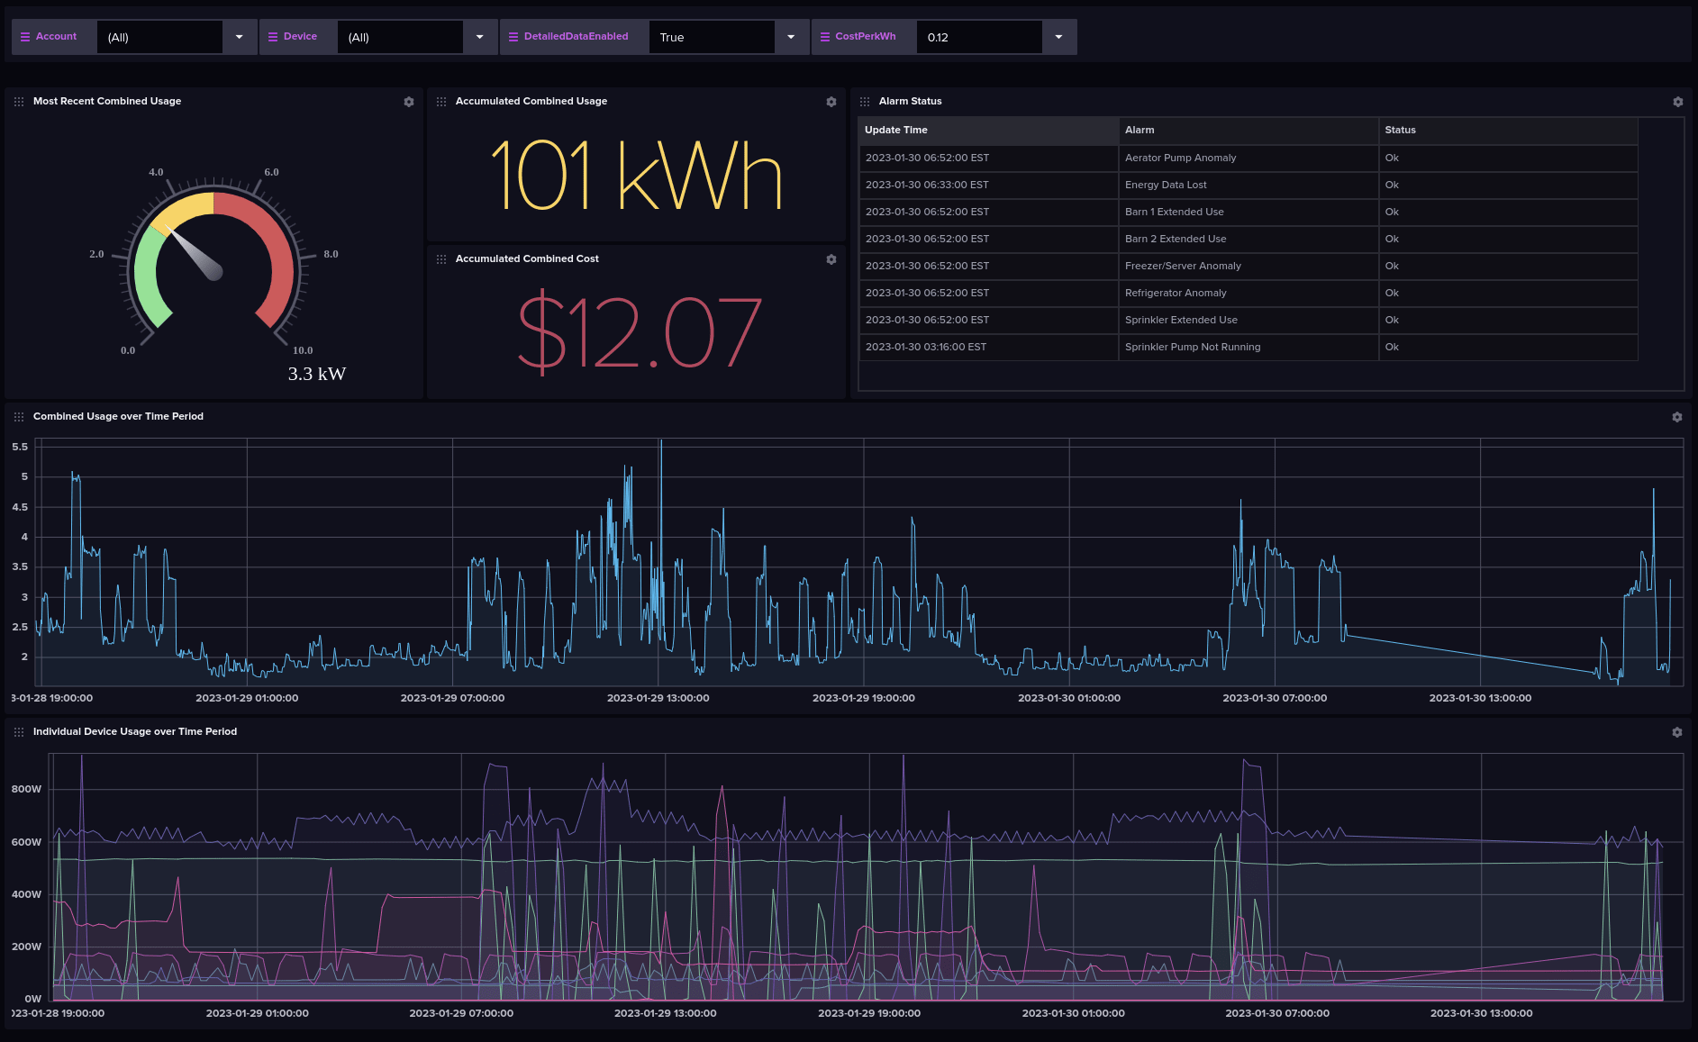Click the hamburger icon beside the Account variable
Viewport: 1698px width, 1042px height.
click(24, 36)
